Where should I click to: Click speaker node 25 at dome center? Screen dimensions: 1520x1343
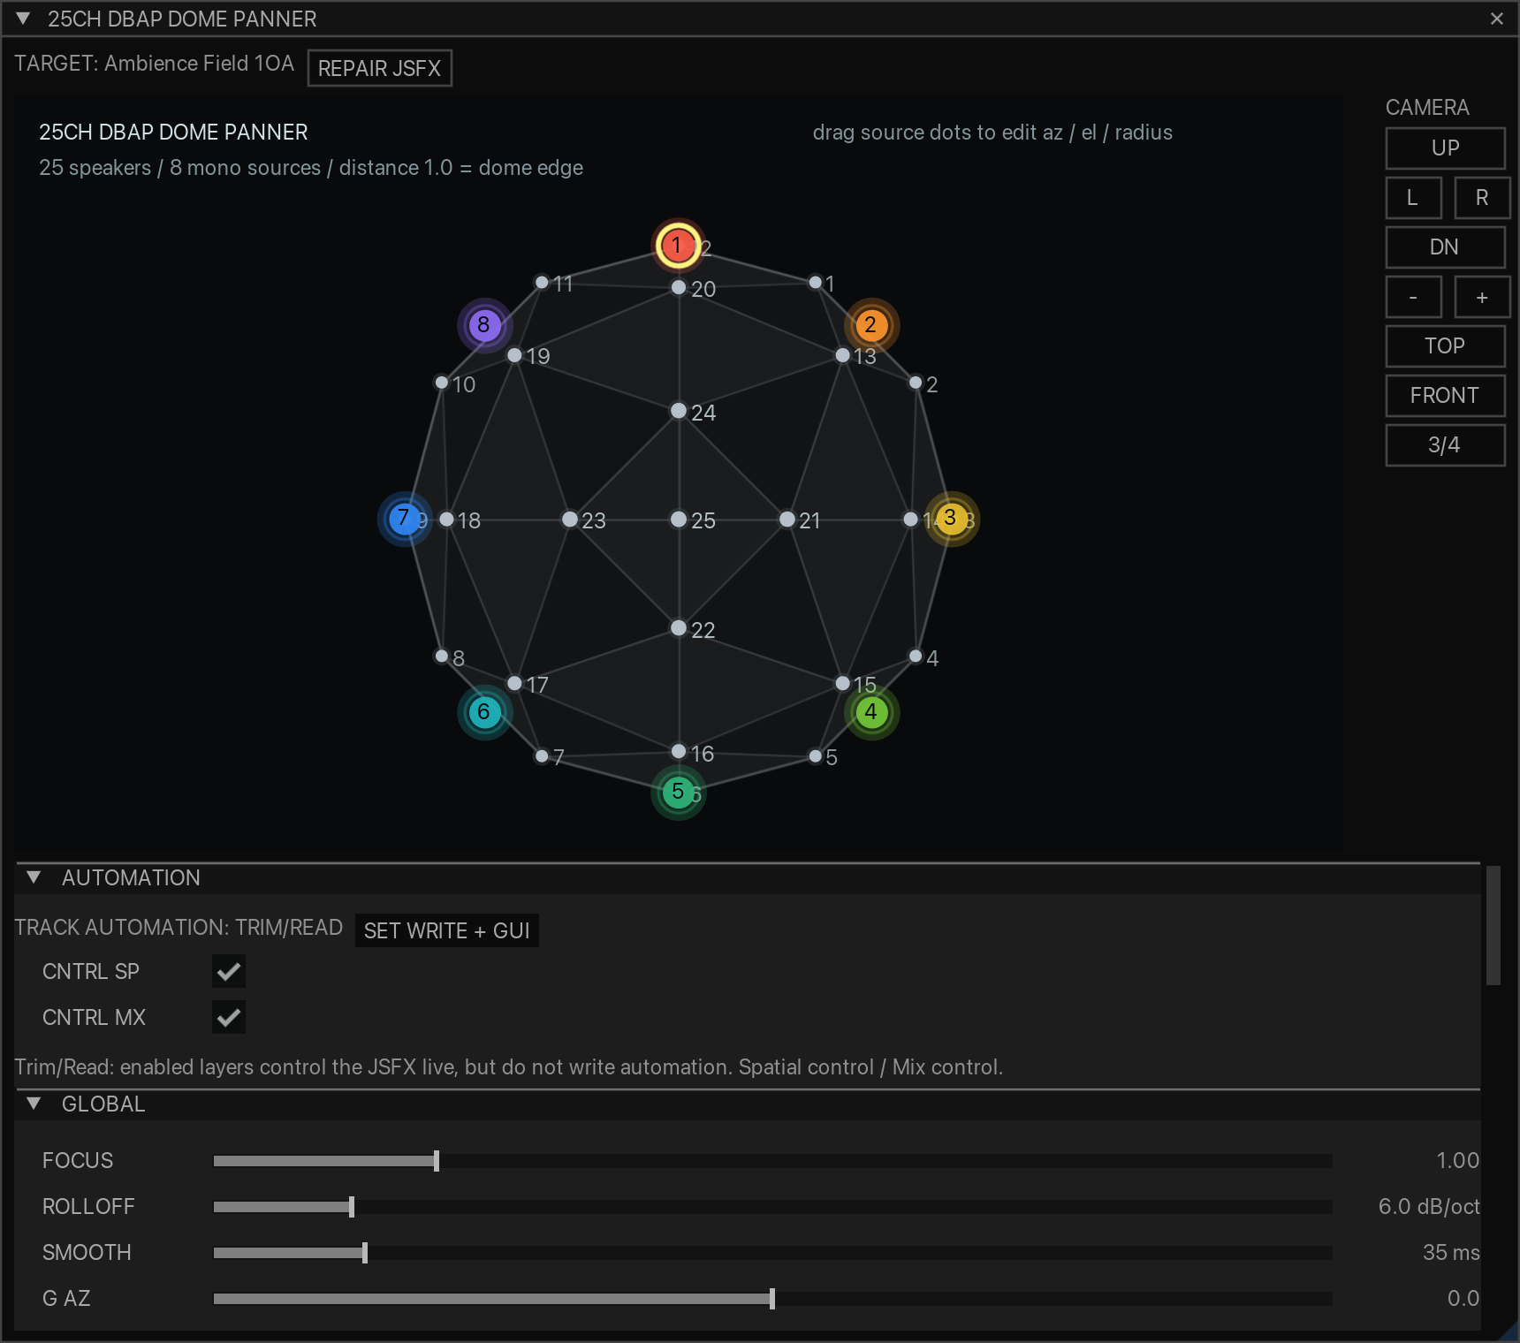pos(679,520)
